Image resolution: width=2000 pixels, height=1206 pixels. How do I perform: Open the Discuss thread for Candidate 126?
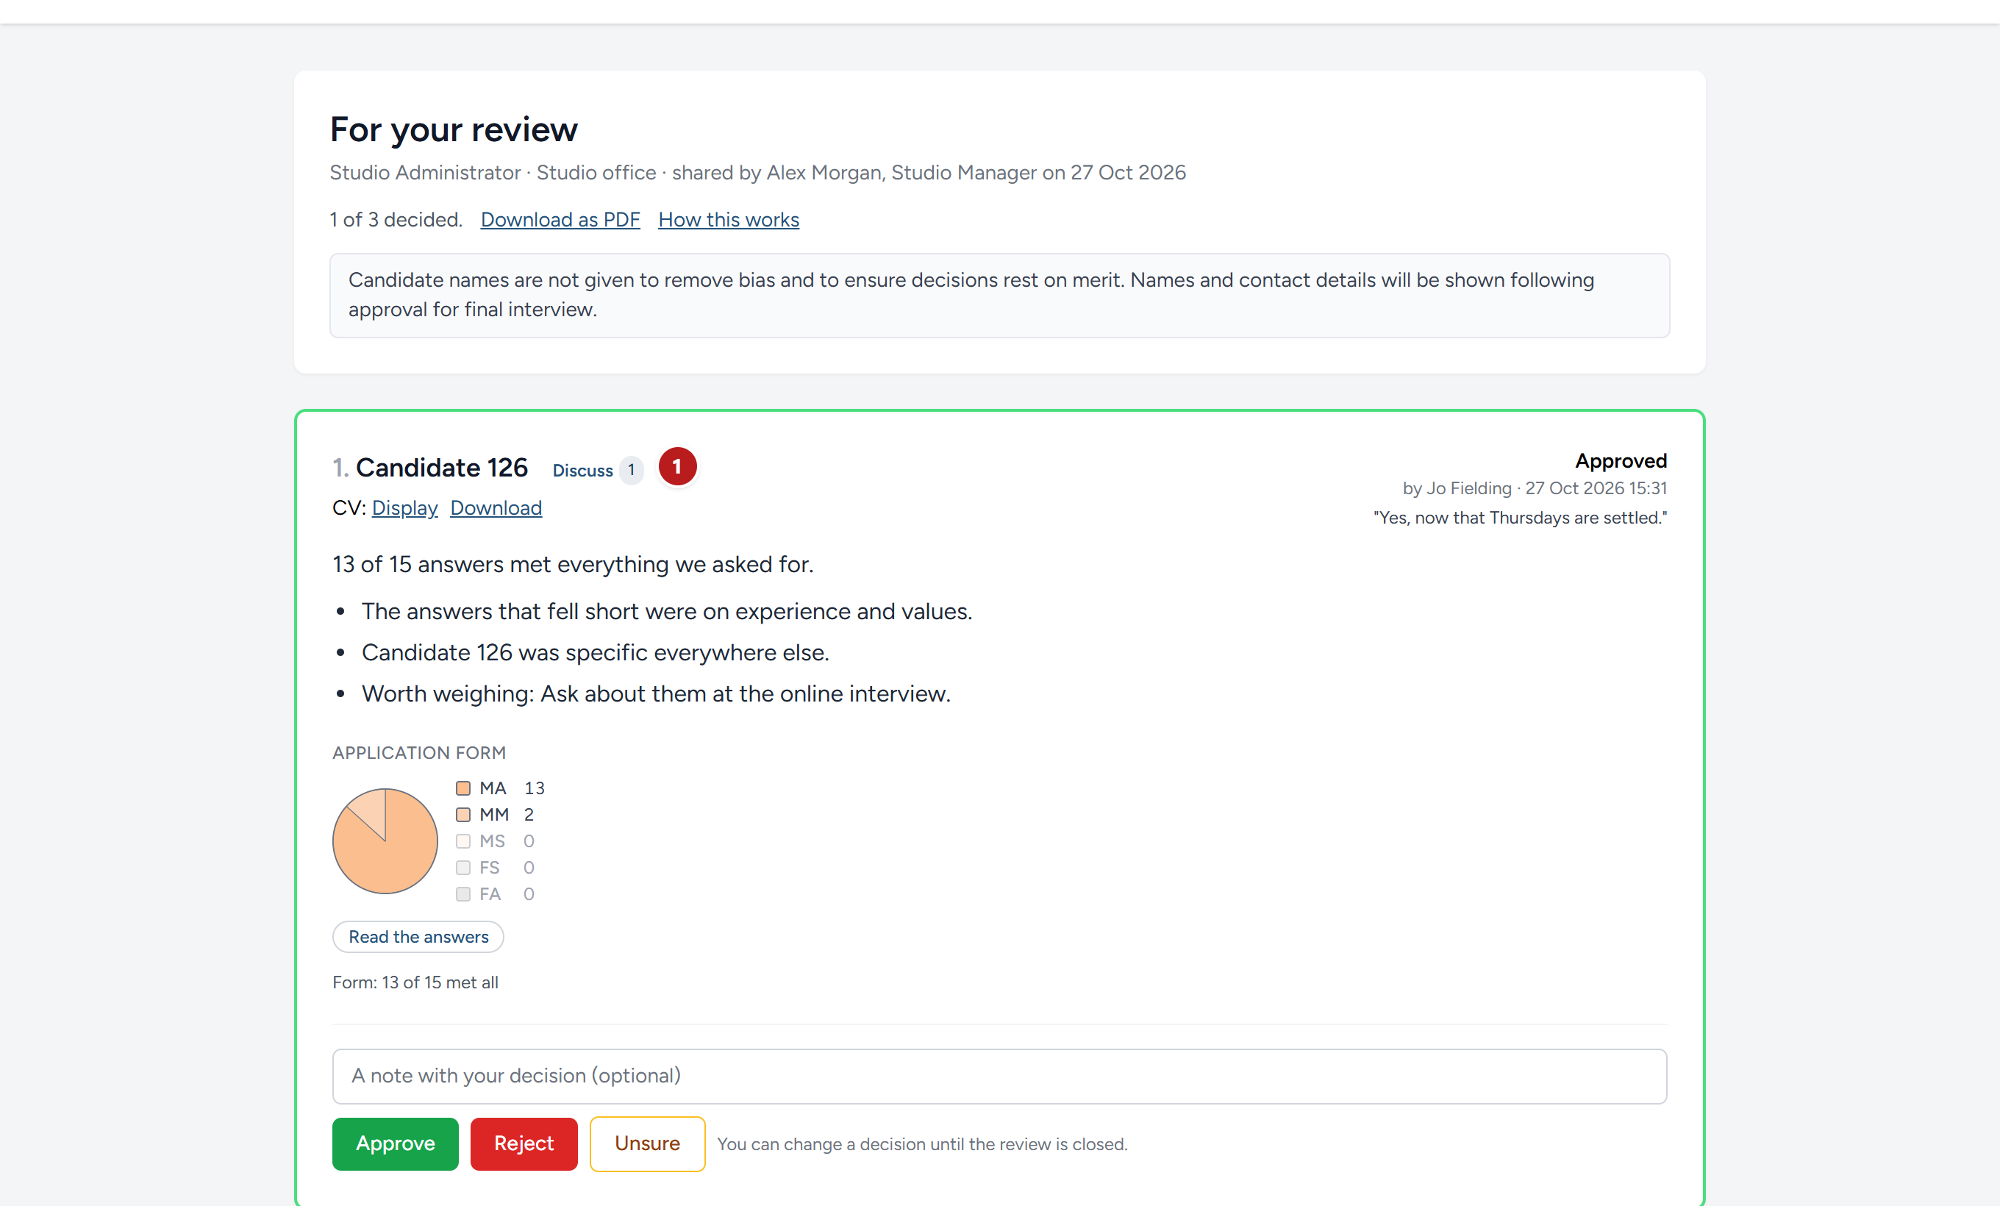pyautogui.click(x=583, y=471)
